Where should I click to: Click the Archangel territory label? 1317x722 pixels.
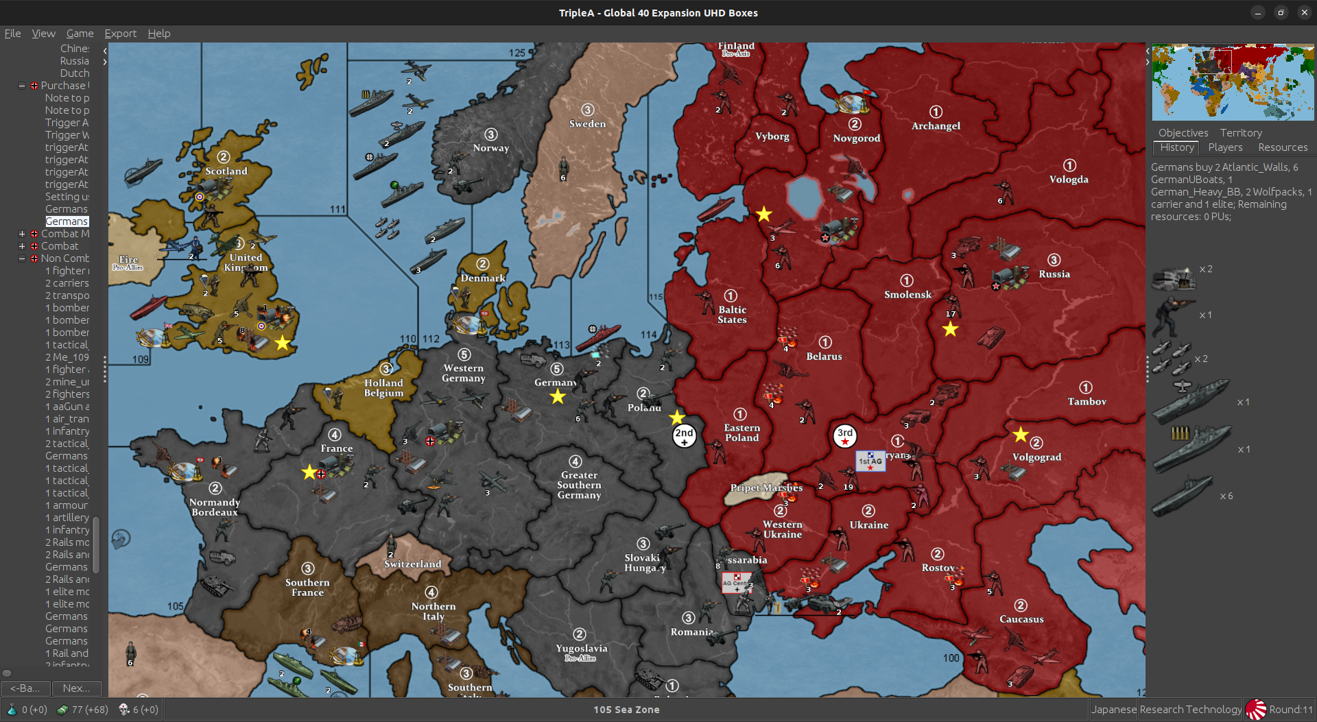pyautogui.click(x=936, y=125)
